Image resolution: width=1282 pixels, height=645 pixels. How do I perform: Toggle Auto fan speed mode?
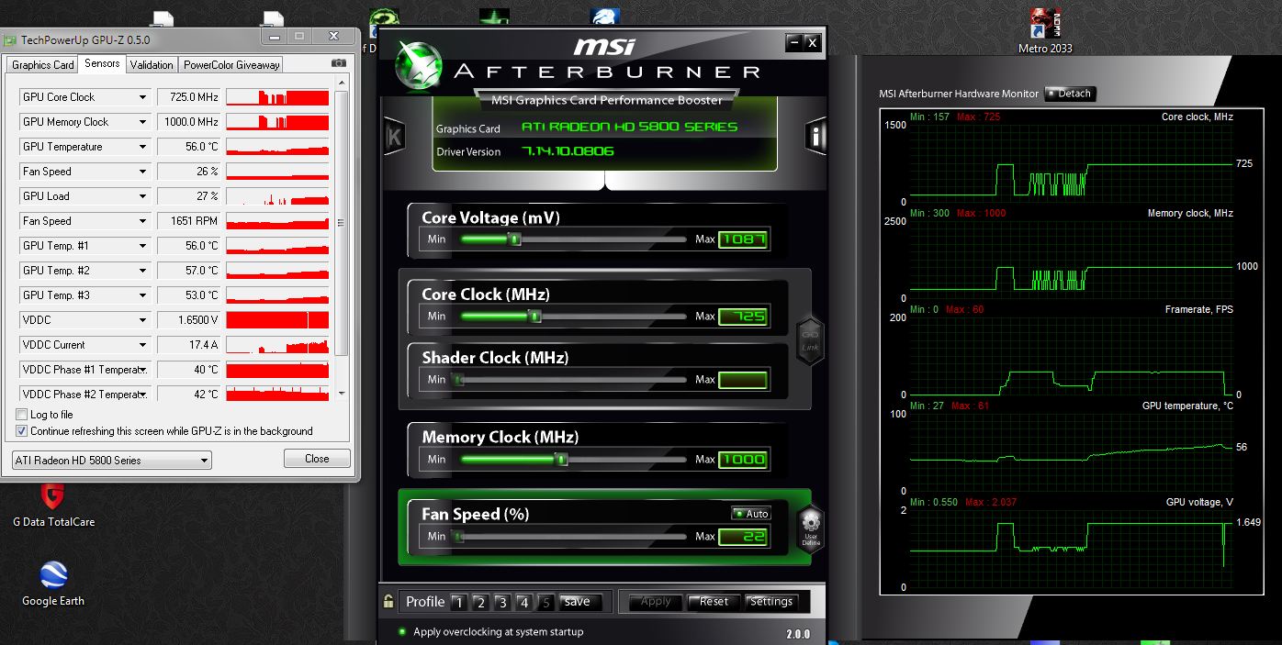(x=751, y=514)
